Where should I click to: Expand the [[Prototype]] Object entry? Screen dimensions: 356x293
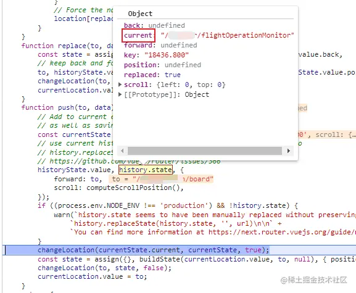coord(120,94)
